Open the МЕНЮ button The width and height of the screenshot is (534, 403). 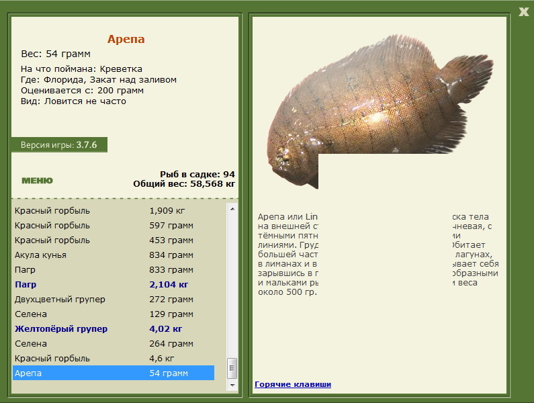37,181
